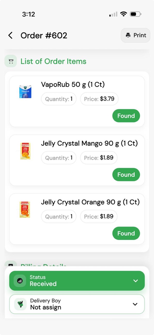Tap the Status signal-bars icon
The width and height of the screenshot is (154, 335).
(x=20, y=281)
